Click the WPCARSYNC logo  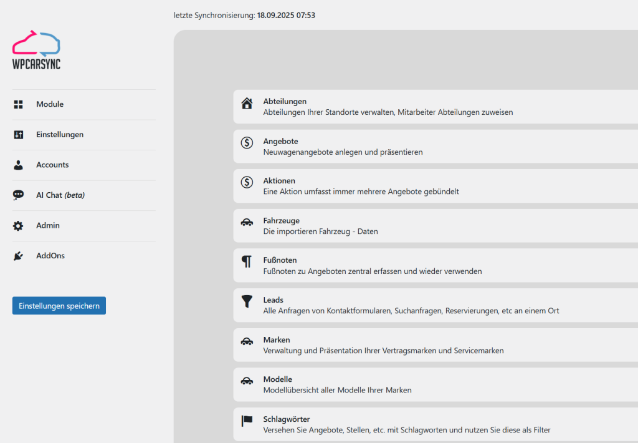(x=36, y=50)
